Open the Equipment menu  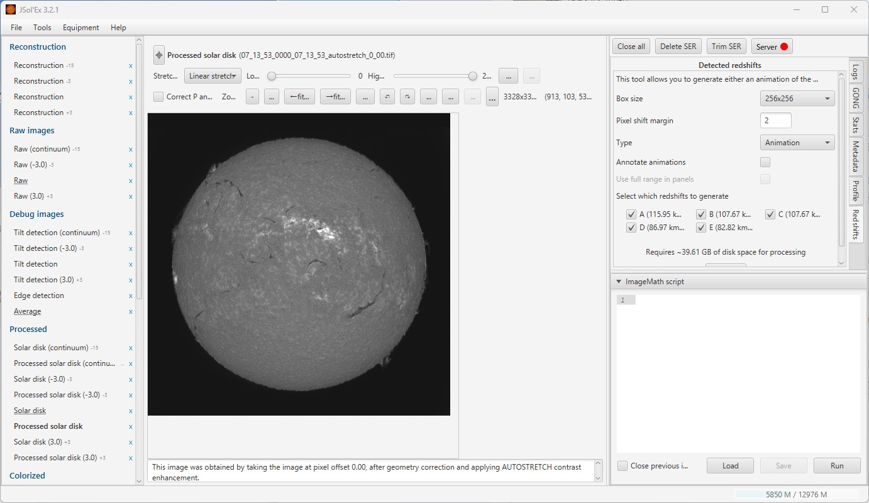(x=80, y=28)
